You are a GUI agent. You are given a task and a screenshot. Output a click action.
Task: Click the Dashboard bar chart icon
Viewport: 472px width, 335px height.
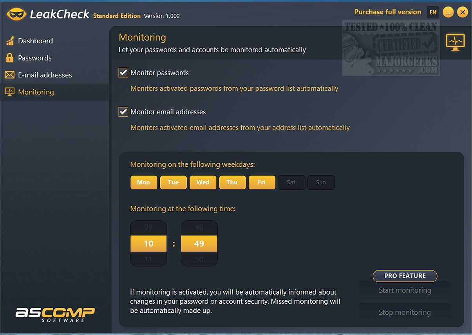pyautogui.click(x=9, y=41)
